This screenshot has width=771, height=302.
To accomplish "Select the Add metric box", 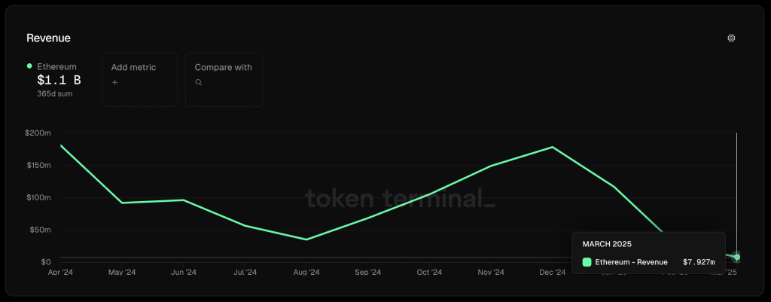I will click(x=139, y=79).
